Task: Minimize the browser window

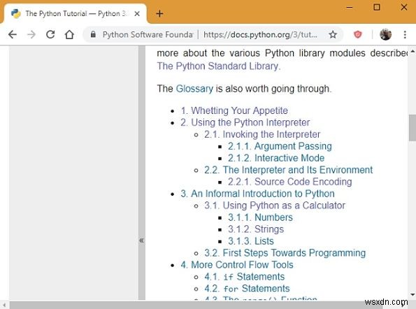Action: 350,8
